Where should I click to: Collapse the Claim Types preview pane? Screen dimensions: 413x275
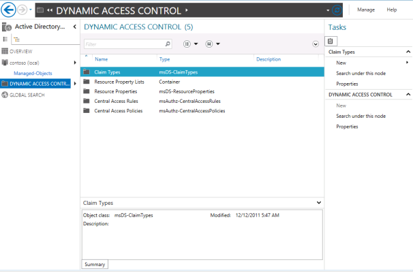[319, 203]
